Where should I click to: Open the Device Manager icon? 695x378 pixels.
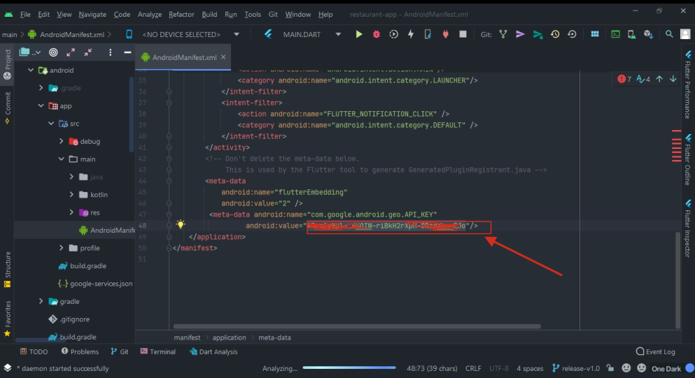(x=631, y=34)
